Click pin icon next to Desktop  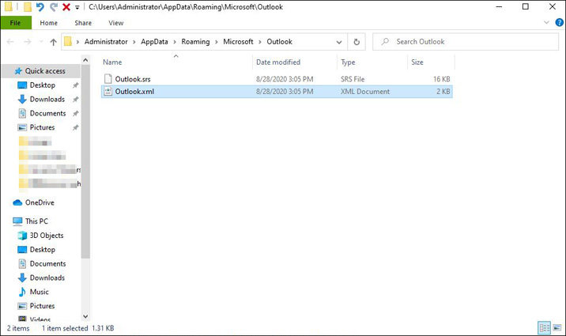75,85
